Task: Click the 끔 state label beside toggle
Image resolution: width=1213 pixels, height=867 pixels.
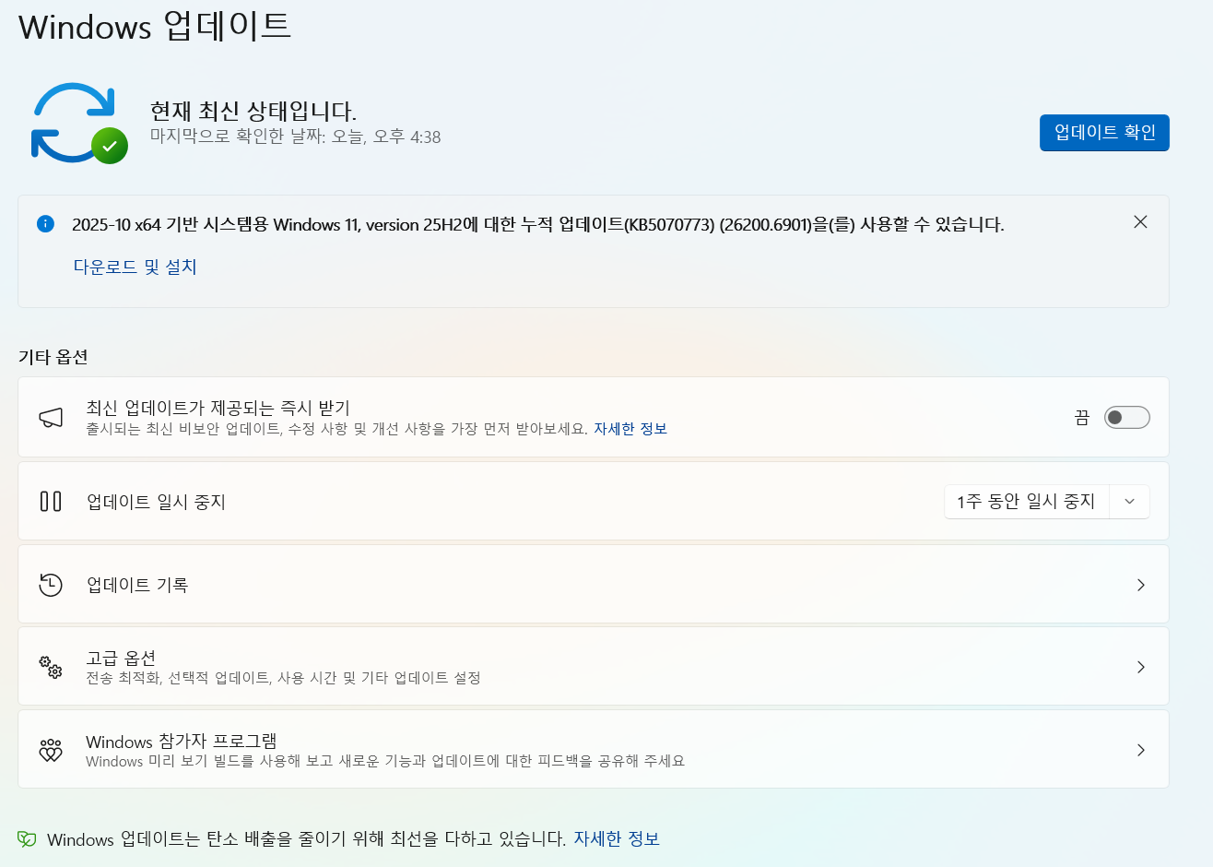Action: [x=1082, y=418]
